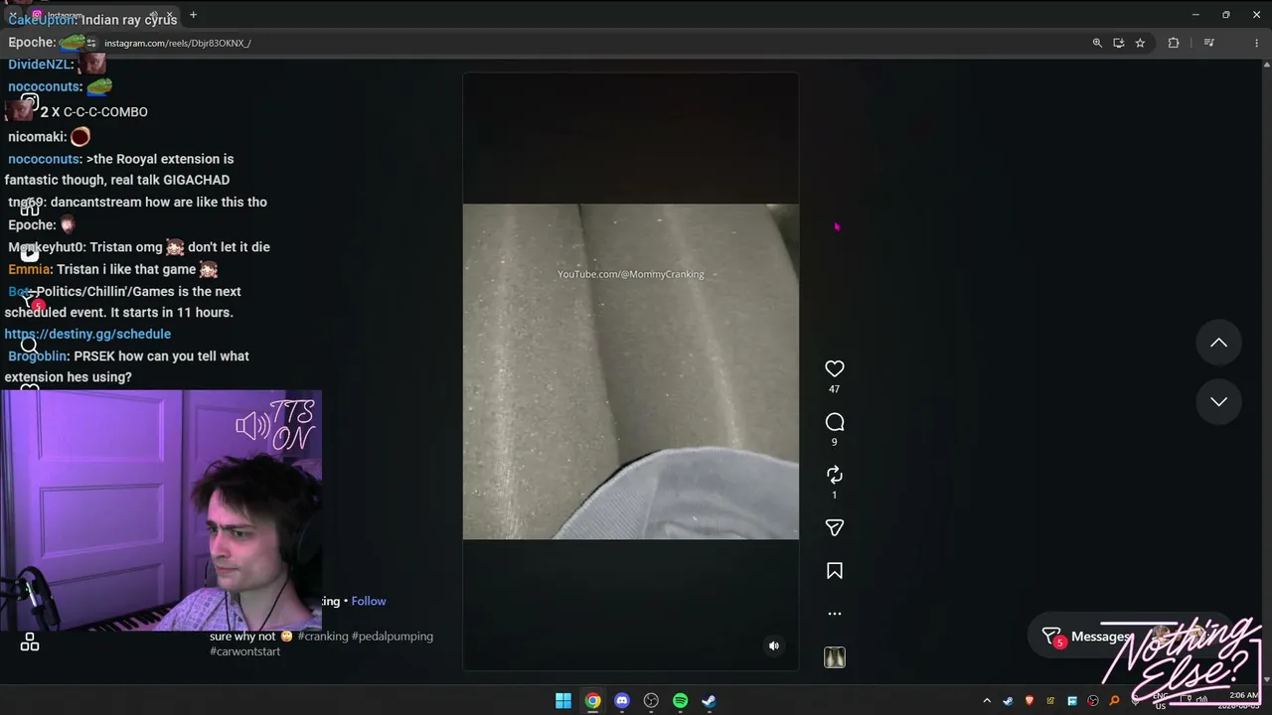Screen dimensions: 1272x715
Task: Click the chat username "Brogoblin"
Action: coord(38,356)
